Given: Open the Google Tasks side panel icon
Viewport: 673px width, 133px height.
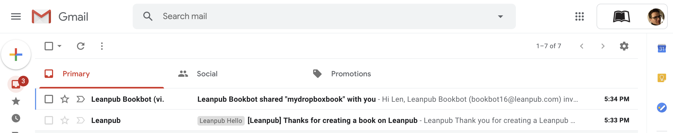Looking at the screenshot, I should click(x=662, y=108).
